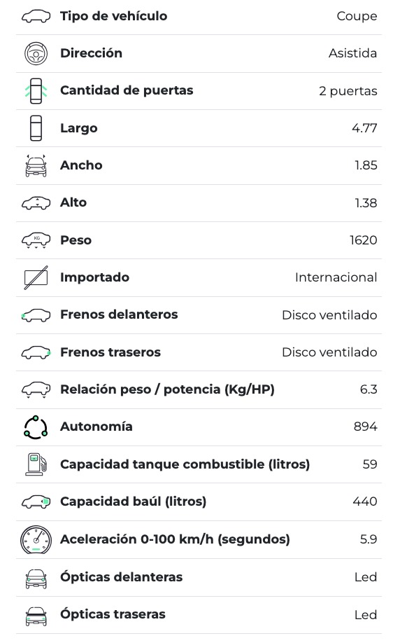Click the Alto height car icon

tap(36, 203)
